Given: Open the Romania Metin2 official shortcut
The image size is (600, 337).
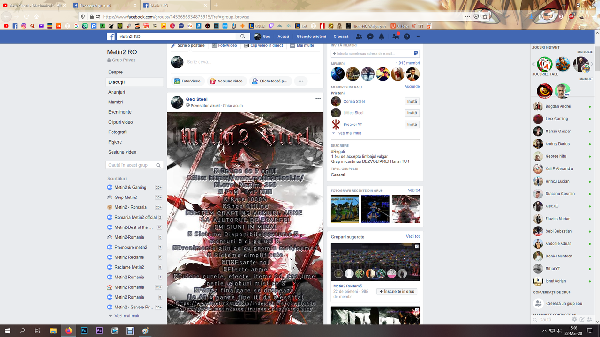Looking at the screenshot, I should [135, 217].
